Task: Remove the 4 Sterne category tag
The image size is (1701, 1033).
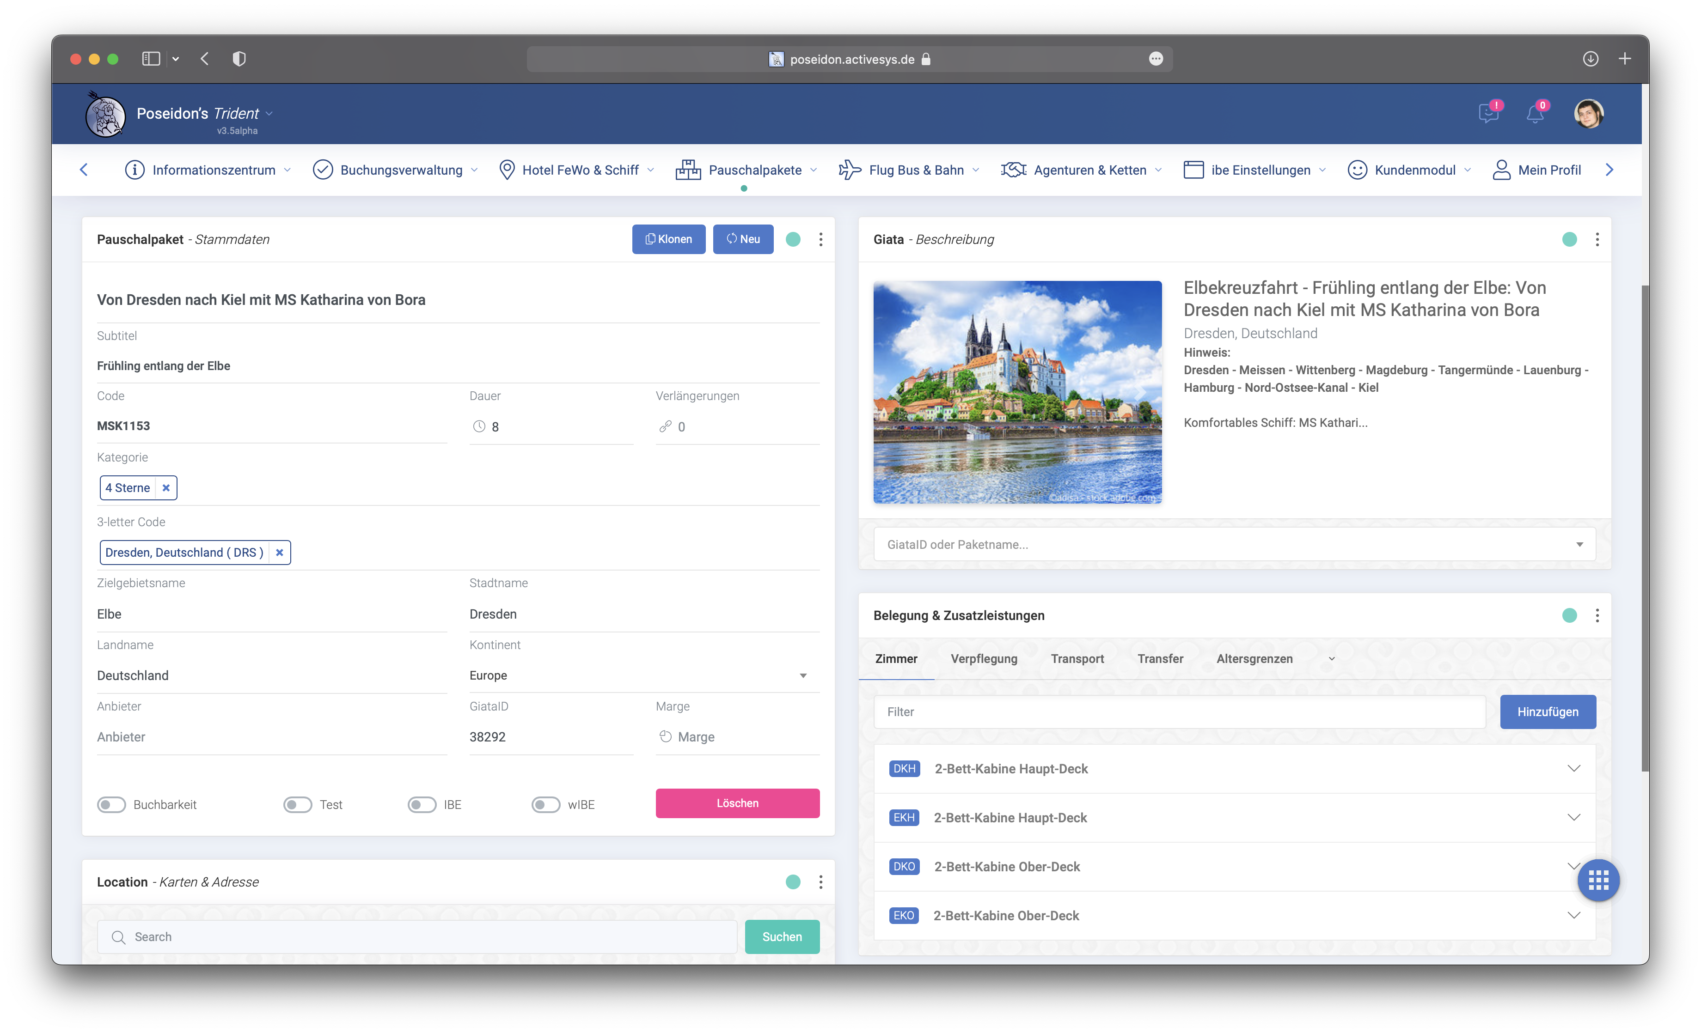Action: coord(165,488)
